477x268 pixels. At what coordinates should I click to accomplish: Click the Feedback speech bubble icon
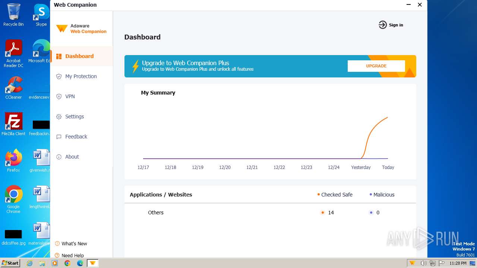click(x=59, y=137)
